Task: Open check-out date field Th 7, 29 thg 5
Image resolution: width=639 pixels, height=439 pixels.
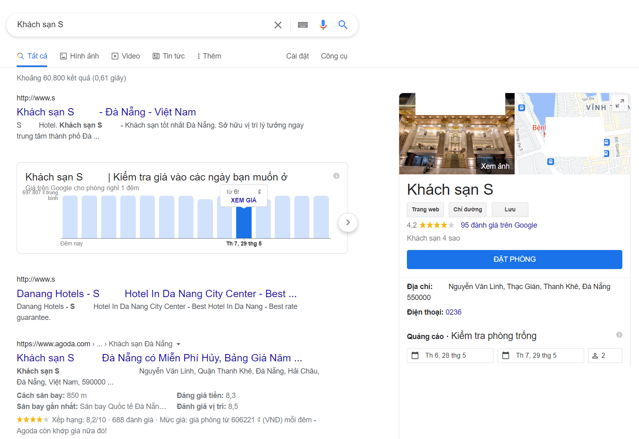Action: (541, 356)
